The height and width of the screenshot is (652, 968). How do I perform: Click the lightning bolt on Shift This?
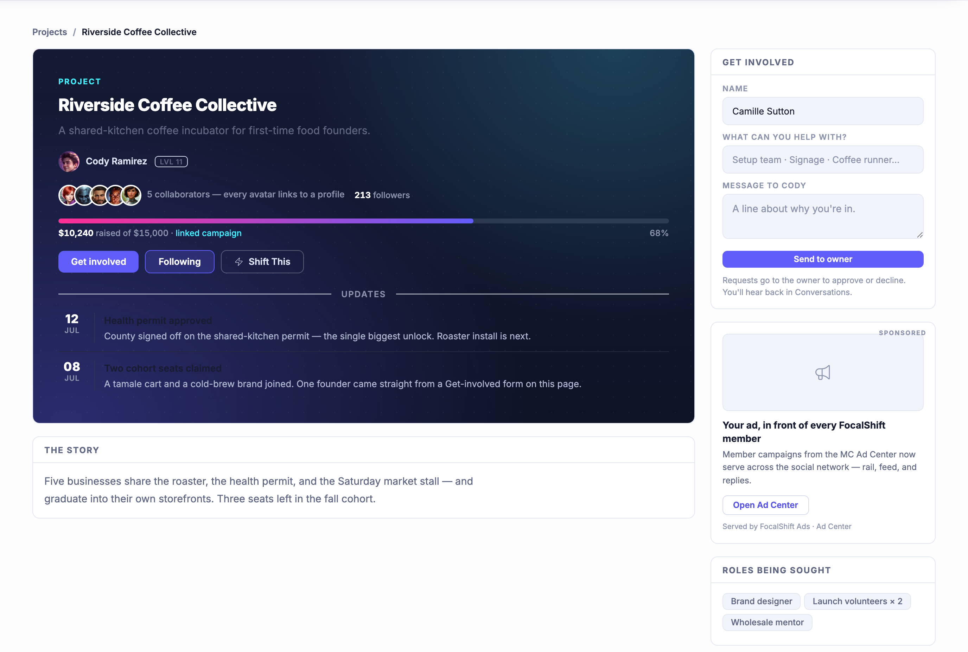[x=238, y=262]
